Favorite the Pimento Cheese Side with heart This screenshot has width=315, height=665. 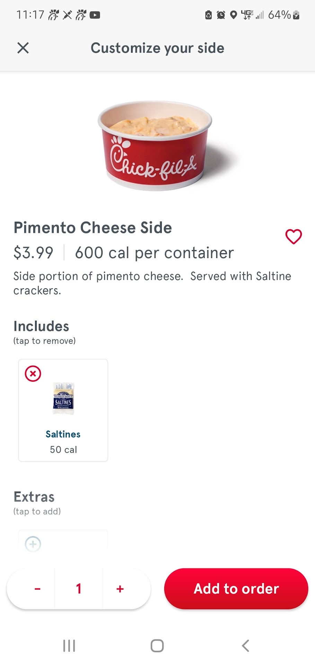[x=294, y=237]
